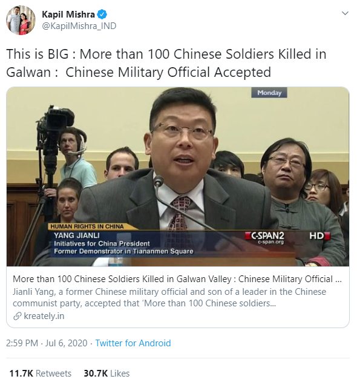Click the Yang Jianli name caption
Screen dimensions: 357x382
point(77,235)
